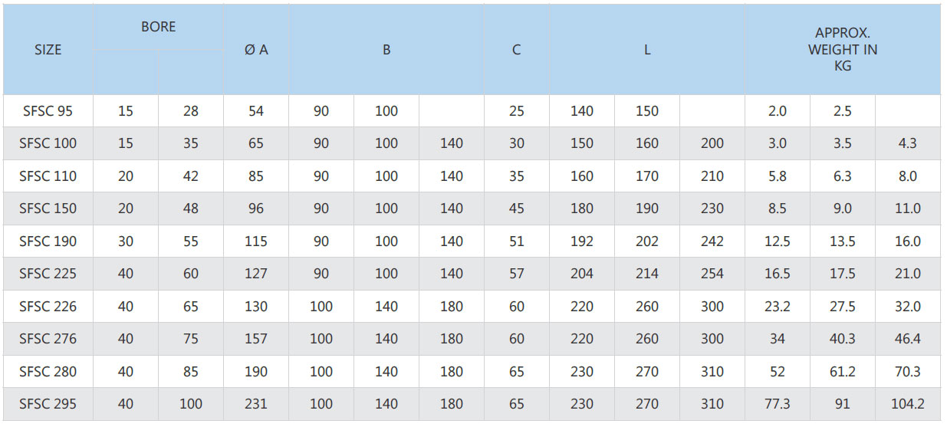Select the BORE column header
The height and width of the screenshot is (427, 947).
(x=159, y=27)
